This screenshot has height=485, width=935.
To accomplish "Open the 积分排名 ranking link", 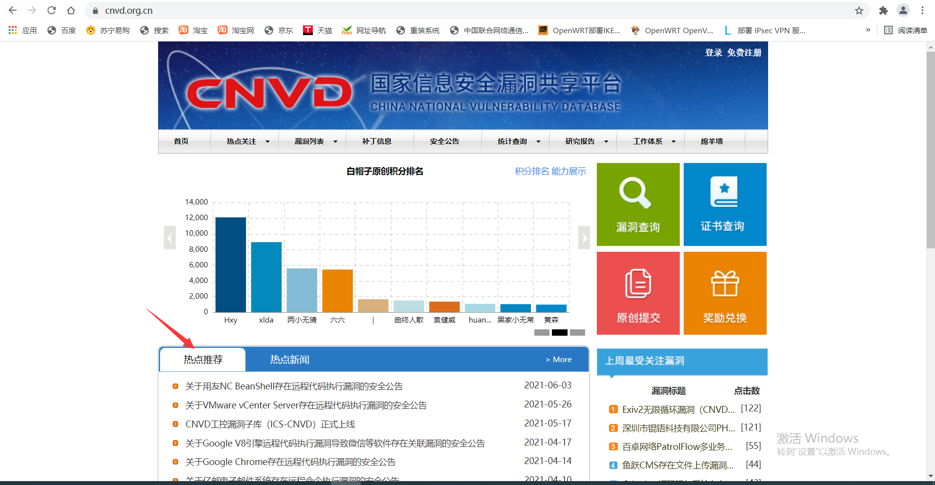I will coord(530,171).
